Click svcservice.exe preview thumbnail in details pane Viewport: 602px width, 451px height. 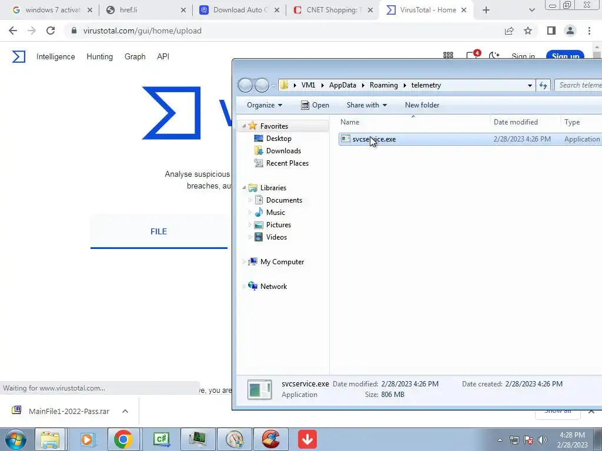pos(259,389)
